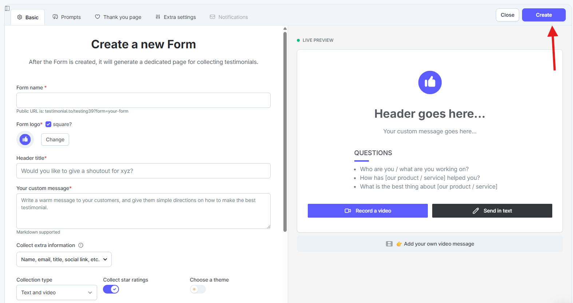Viewport: 573px width, 303px height.
Task: Click the thumbs-up logo in live preview
Action: (x=430, y=82)
